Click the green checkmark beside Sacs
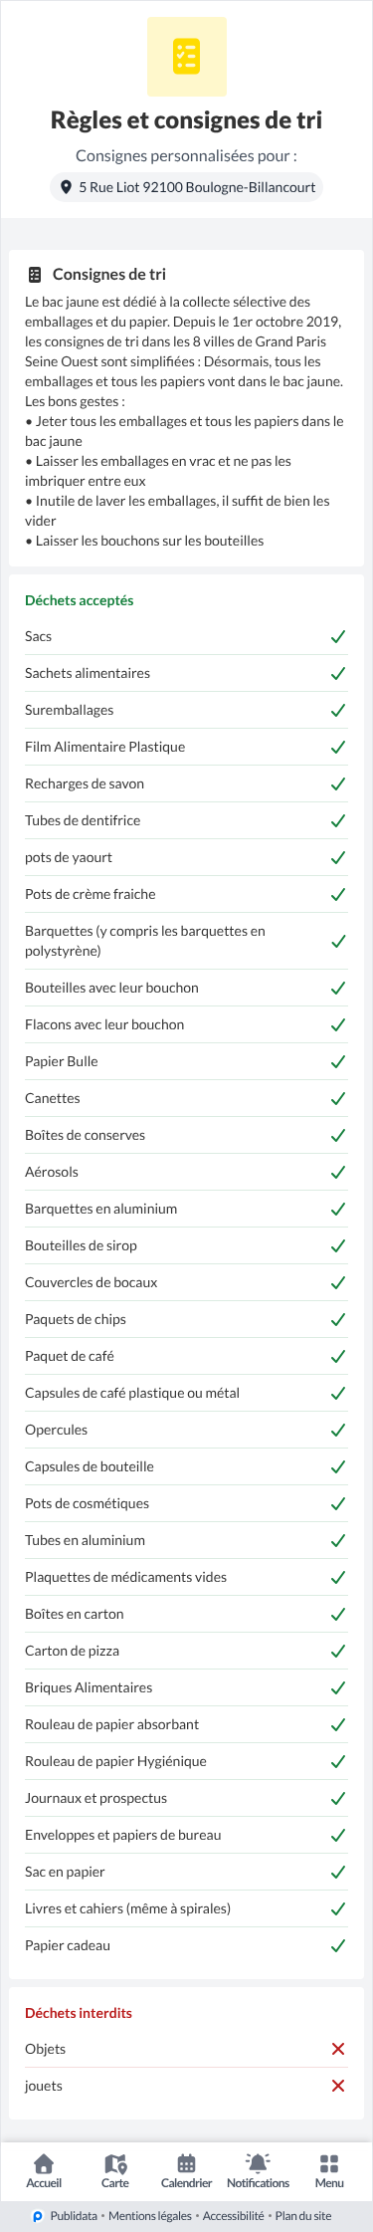The image size is (373, 2232). 338,636
